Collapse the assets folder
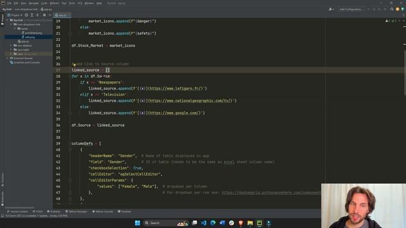The height and width of the screenshot is (228, 406). tap(15, 28)
